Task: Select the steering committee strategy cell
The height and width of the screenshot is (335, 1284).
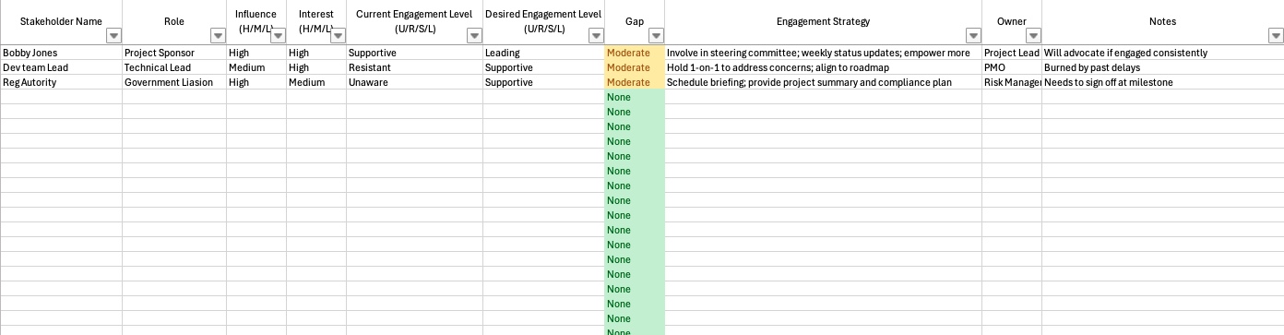Action: pyautogui.click(x=823, y=53)
